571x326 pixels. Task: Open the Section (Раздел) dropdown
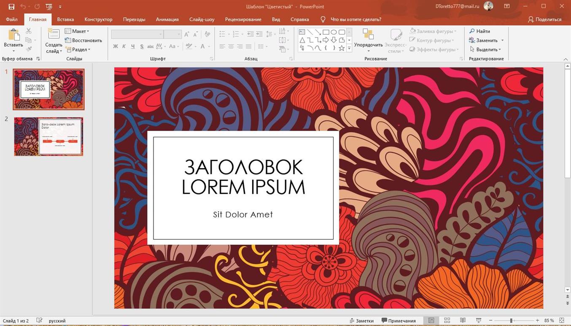pos(78,49)
